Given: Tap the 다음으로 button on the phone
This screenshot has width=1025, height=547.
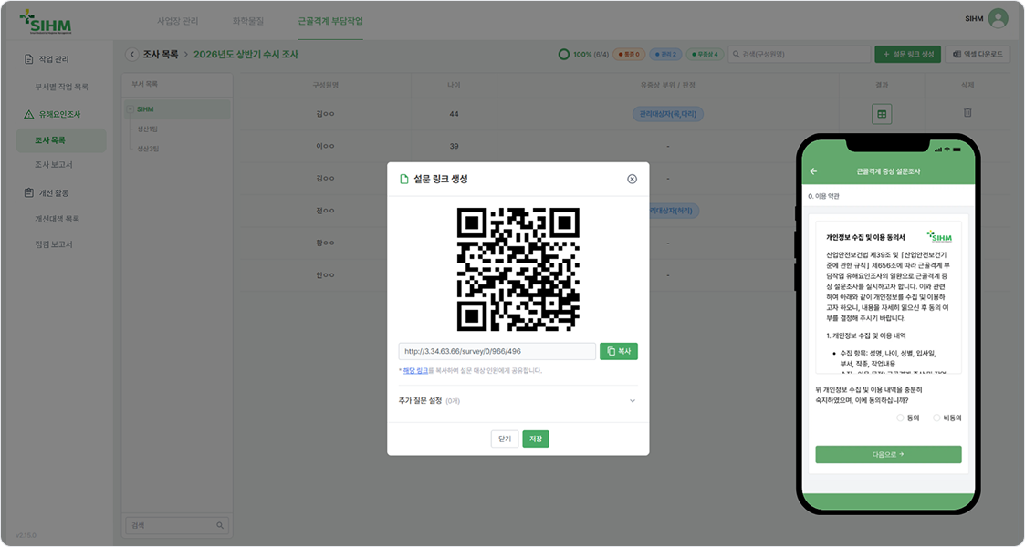Looking at the screenshot, I should 888,454.
